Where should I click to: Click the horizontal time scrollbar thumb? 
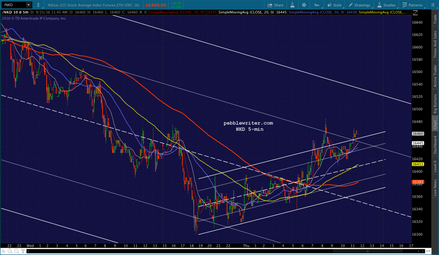pos(367,252)
